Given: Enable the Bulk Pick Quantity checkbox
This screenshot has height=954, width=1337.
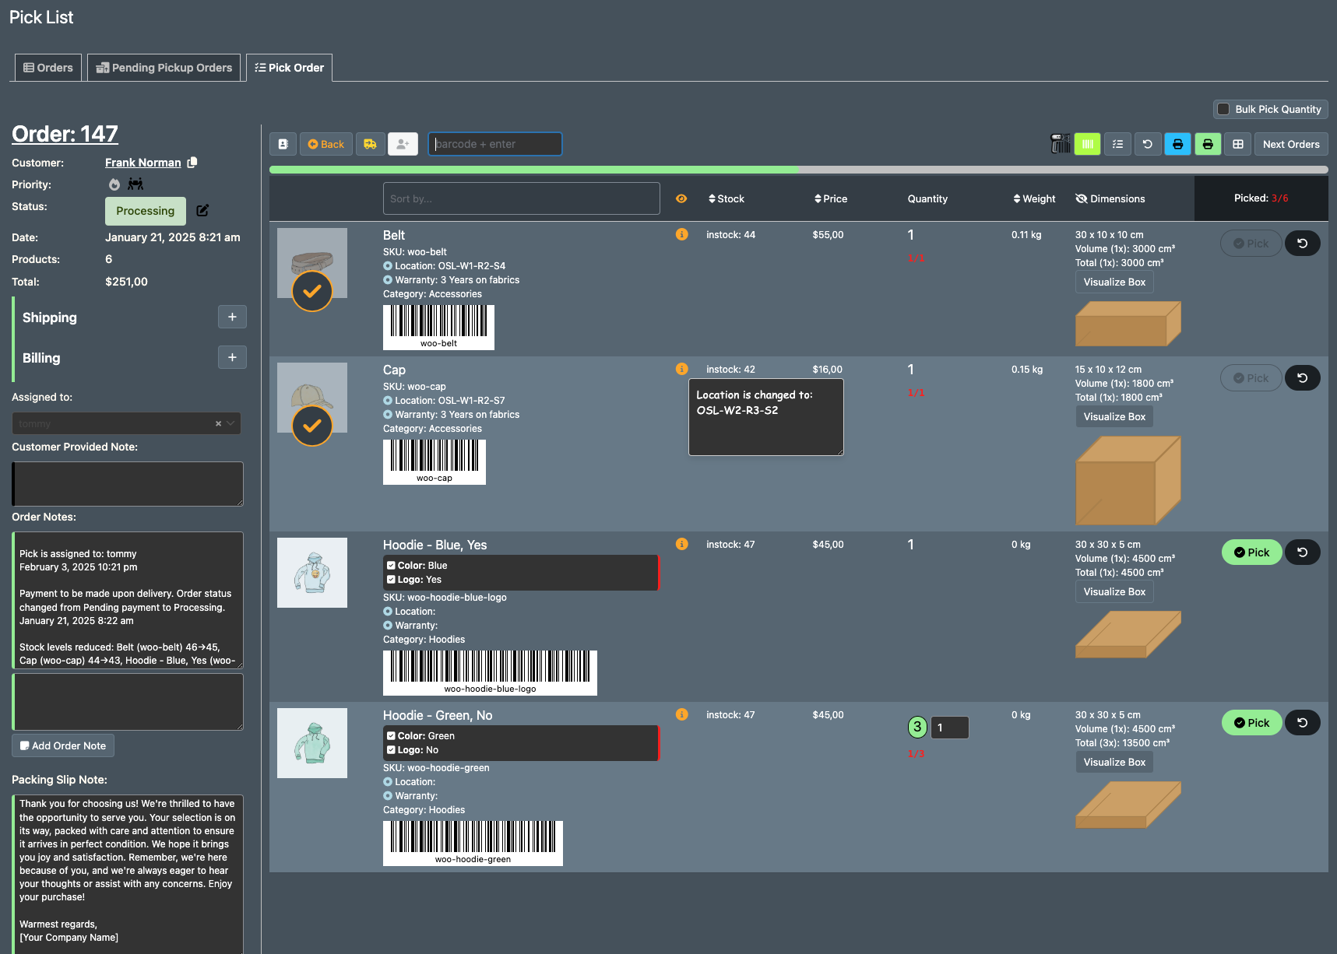Looking at the screenshot, I should [x=1223, y=109].
